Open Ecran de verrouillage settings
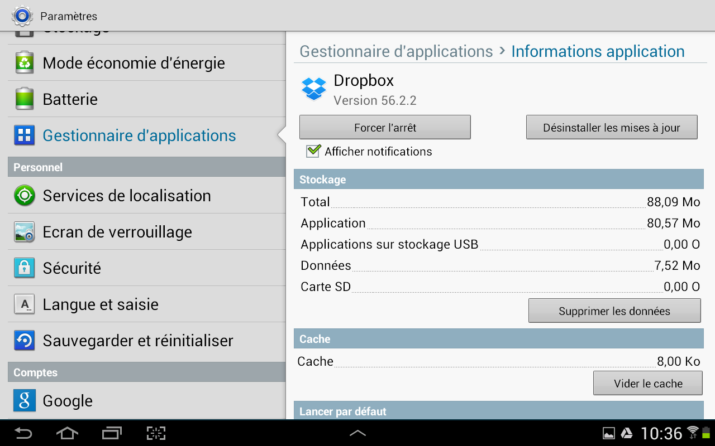The height and width of the screenshot is (446, 715). (x=146, y=232)
